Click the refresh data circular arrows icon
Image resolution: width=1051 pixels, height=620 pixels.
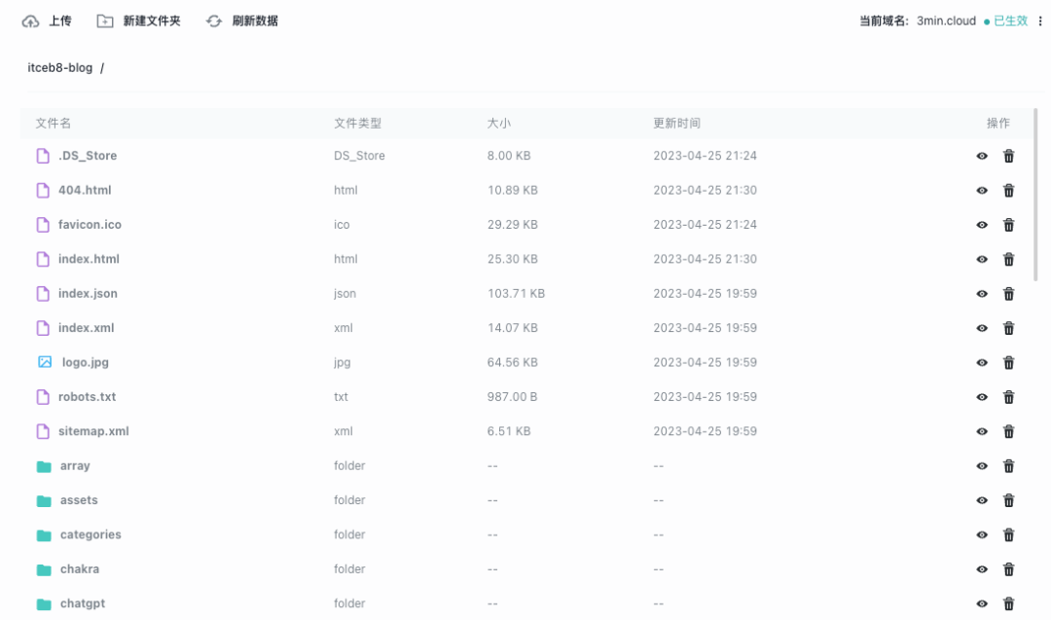[213, 19]
